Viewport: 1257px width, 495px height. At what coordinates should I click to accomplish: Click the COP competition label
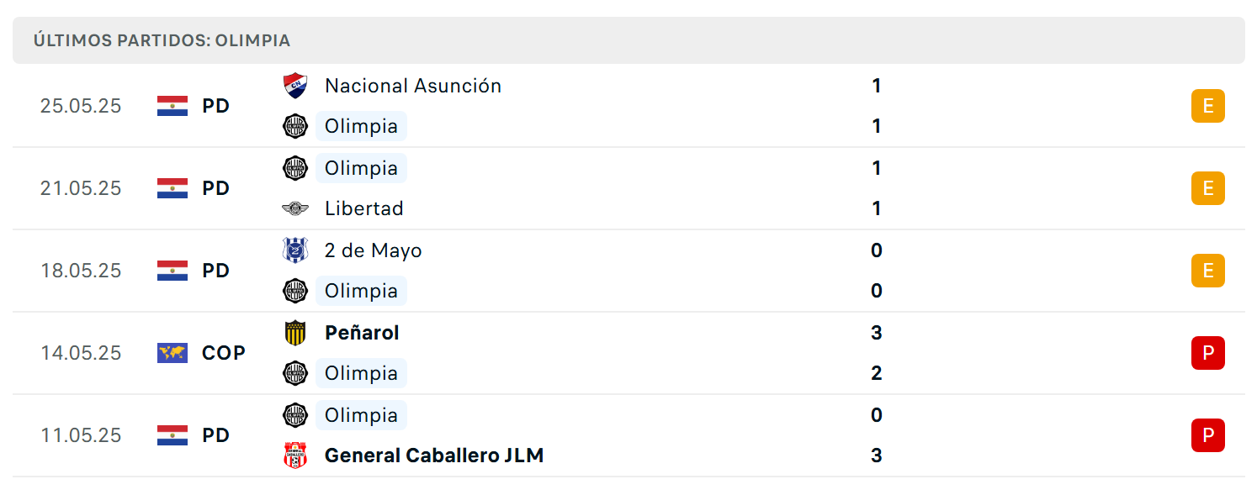point(224,353)
